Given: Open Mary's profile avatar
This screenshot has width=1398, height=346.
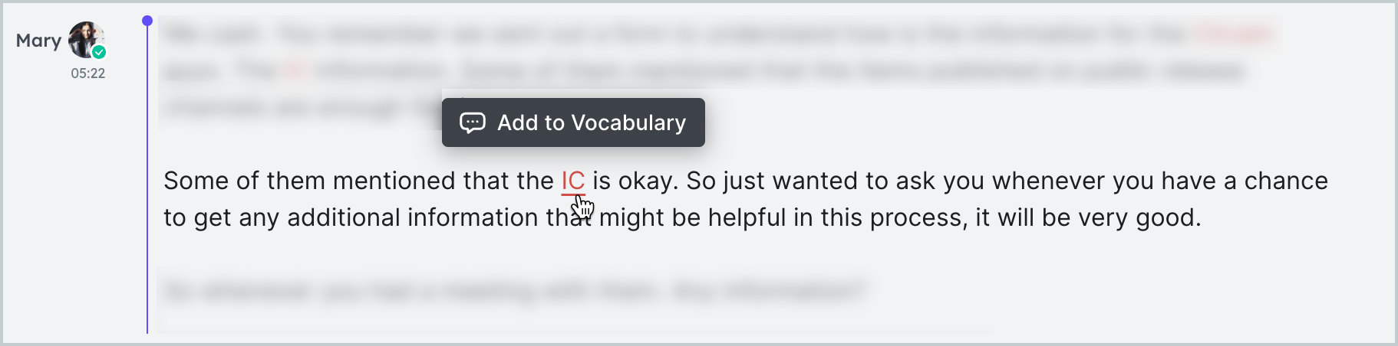Looking at the screenshot, I should tap(86, 40).
